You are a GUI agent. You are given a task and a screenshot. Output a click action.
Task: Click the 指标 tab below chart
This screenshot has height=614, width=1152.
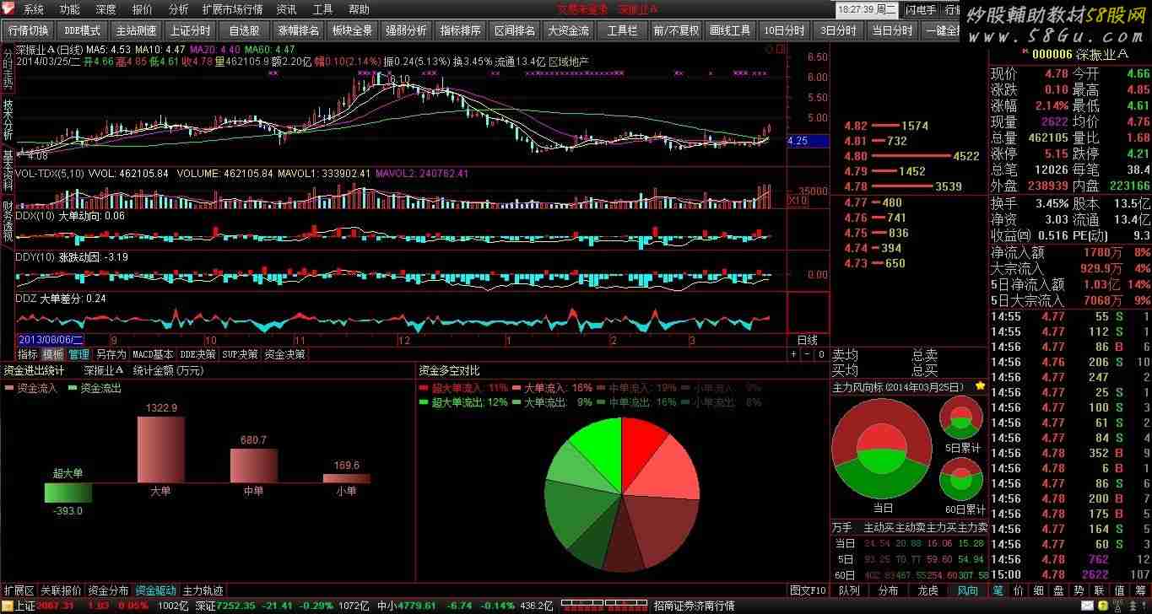pos(28,354)
